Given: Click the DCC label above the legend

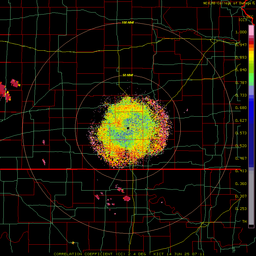Looking at the screenshot, I should click(250, 17).
